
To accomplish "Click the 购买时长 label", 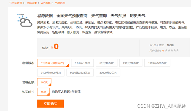I will tap(29, 92).
